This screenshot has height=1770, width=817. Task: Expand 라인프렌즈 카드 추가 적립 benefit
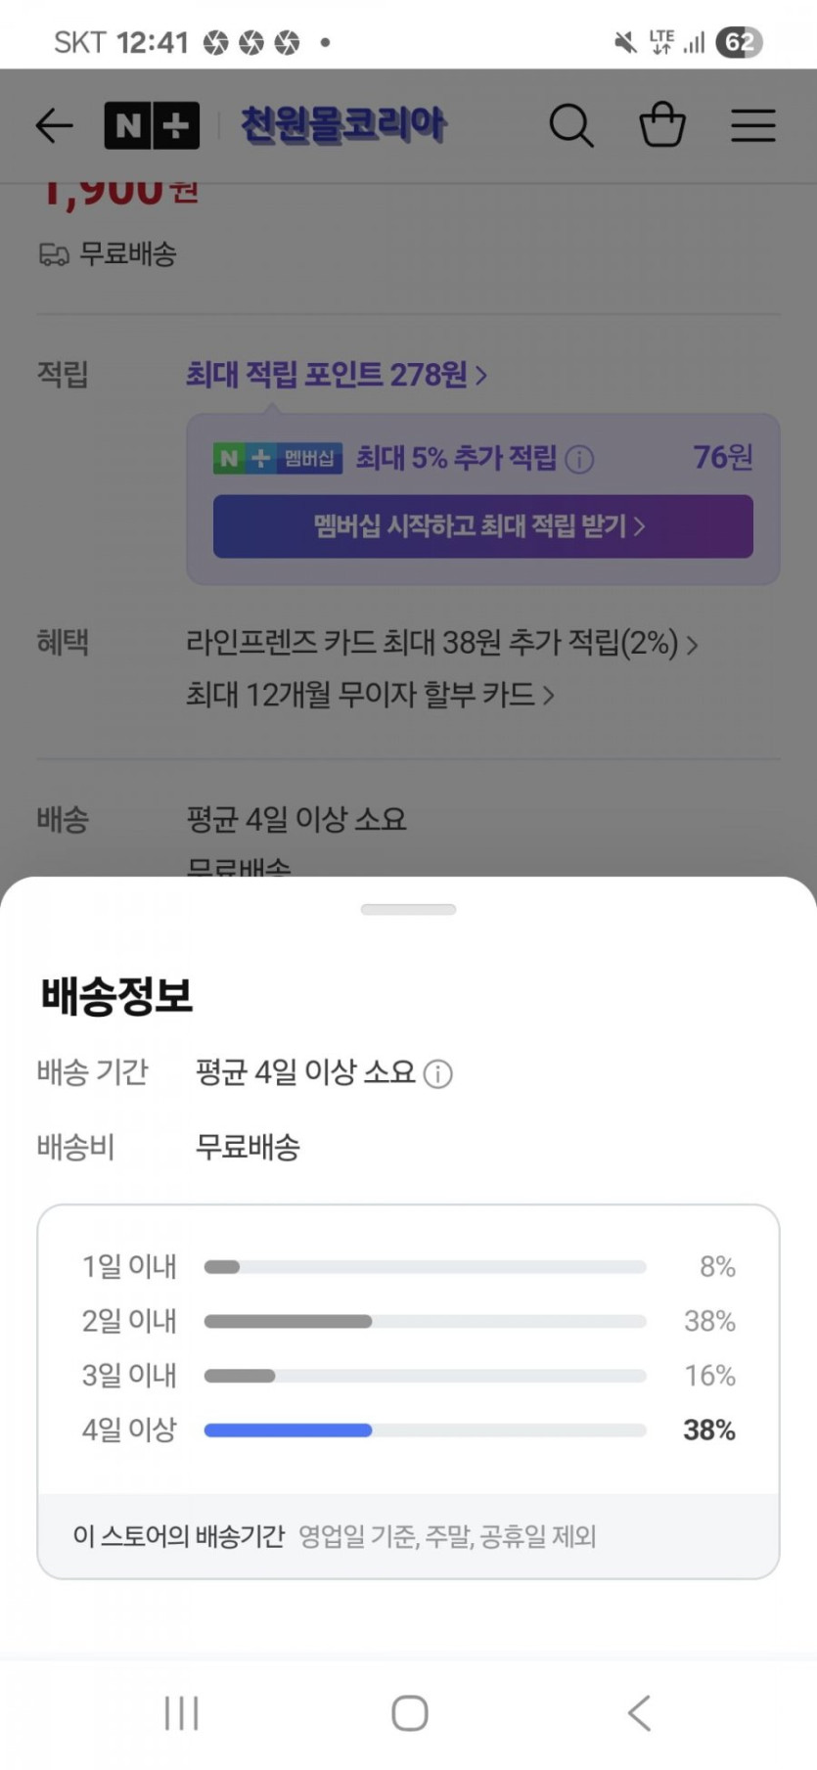pos(441,644)
